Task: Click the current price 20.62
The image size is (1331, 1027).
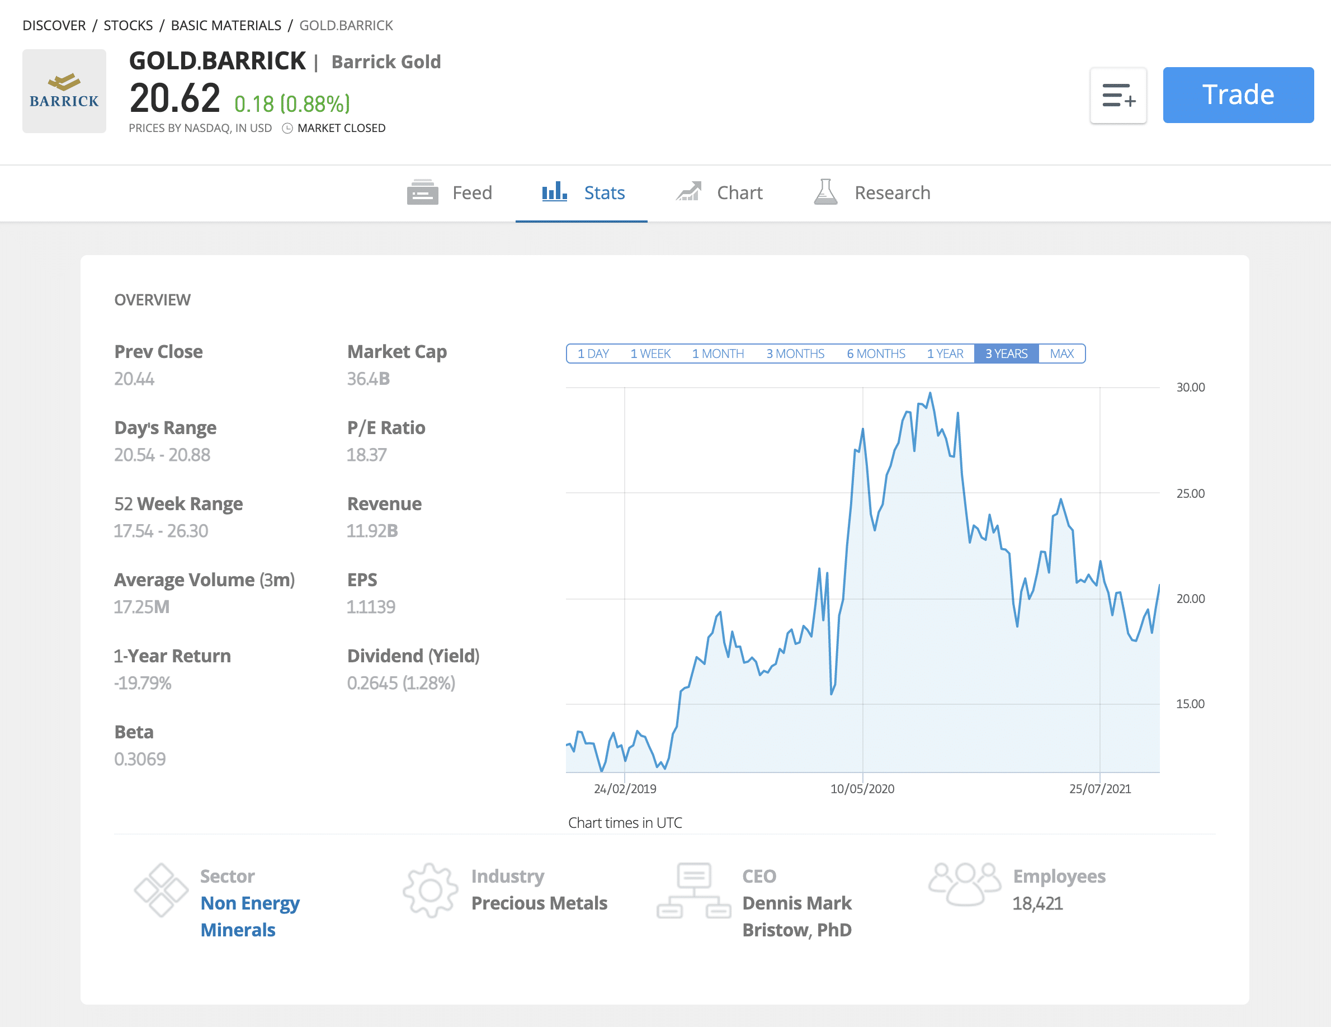Action: click(x=175, y=98)
